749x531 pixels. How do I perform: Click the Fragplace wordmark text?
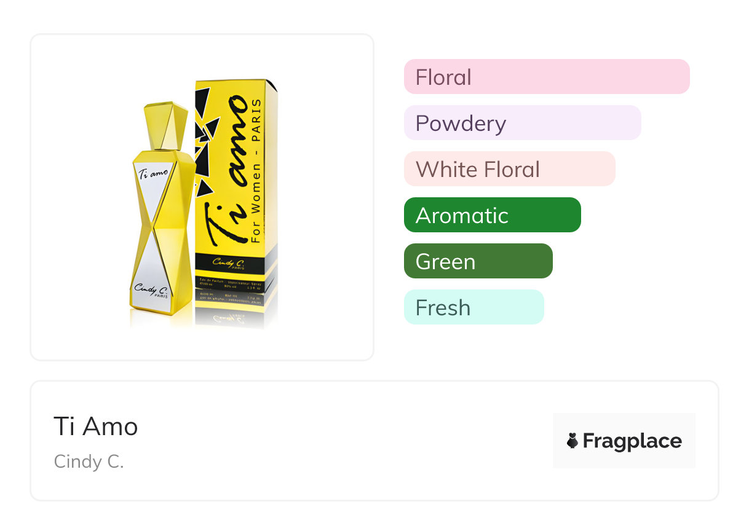point(632,441)
